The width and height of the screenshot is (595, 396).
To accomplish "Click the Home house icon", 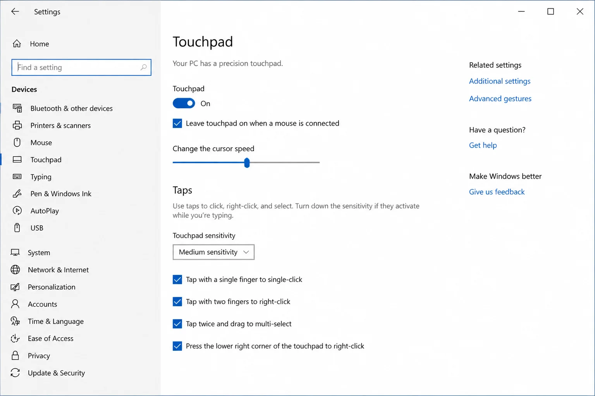I will [x=17, y=44].
